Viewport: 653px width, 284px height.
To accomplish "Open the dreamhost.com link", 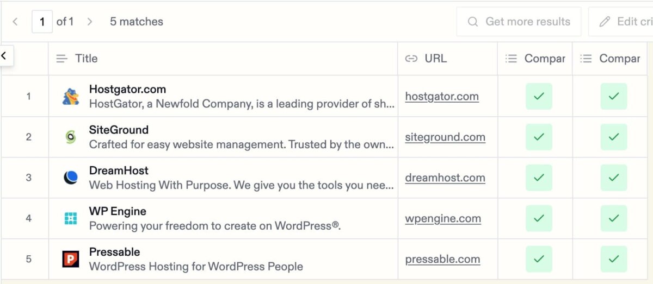I will pyautogui.click(x=445, y=178).
